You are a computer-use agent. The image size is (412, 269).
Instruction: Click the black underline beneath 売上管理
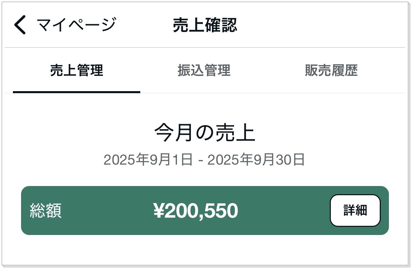click(x=76, y=92)
